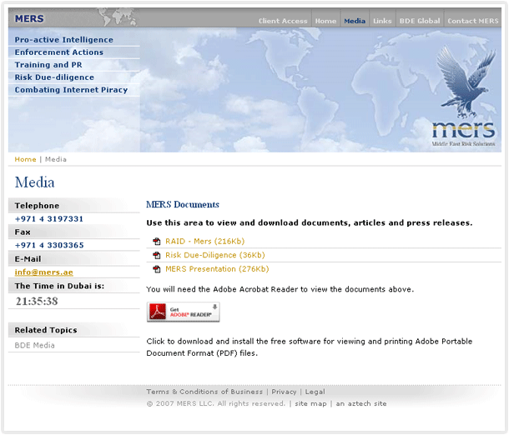
Task: Click the info@mers.ae email link
Action: [x=44, y=272]
